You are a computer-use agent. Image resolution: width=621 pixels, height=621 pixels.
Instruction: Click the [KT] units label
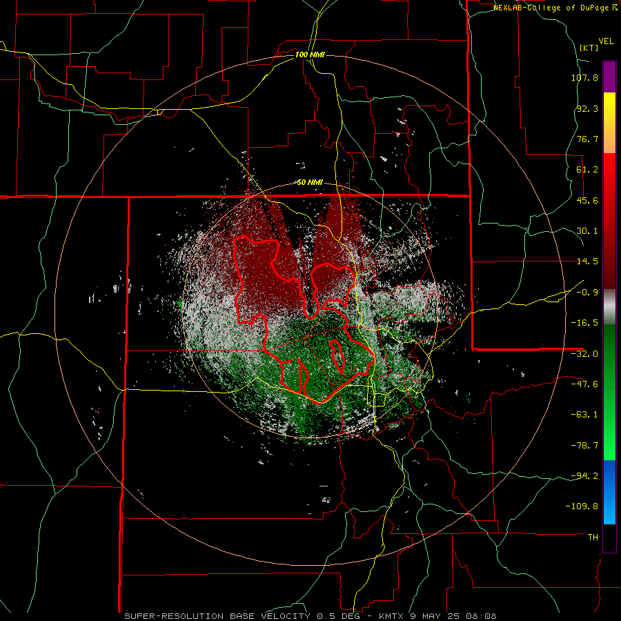coord(589,48)
